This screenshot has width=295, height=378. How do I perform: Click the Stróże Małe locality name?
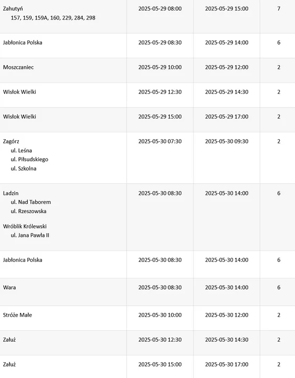tap(17, 315)
